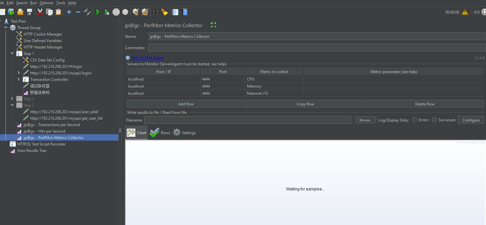Select HTTP(S) Test Script Recorder node

click(x=41, y=144)
